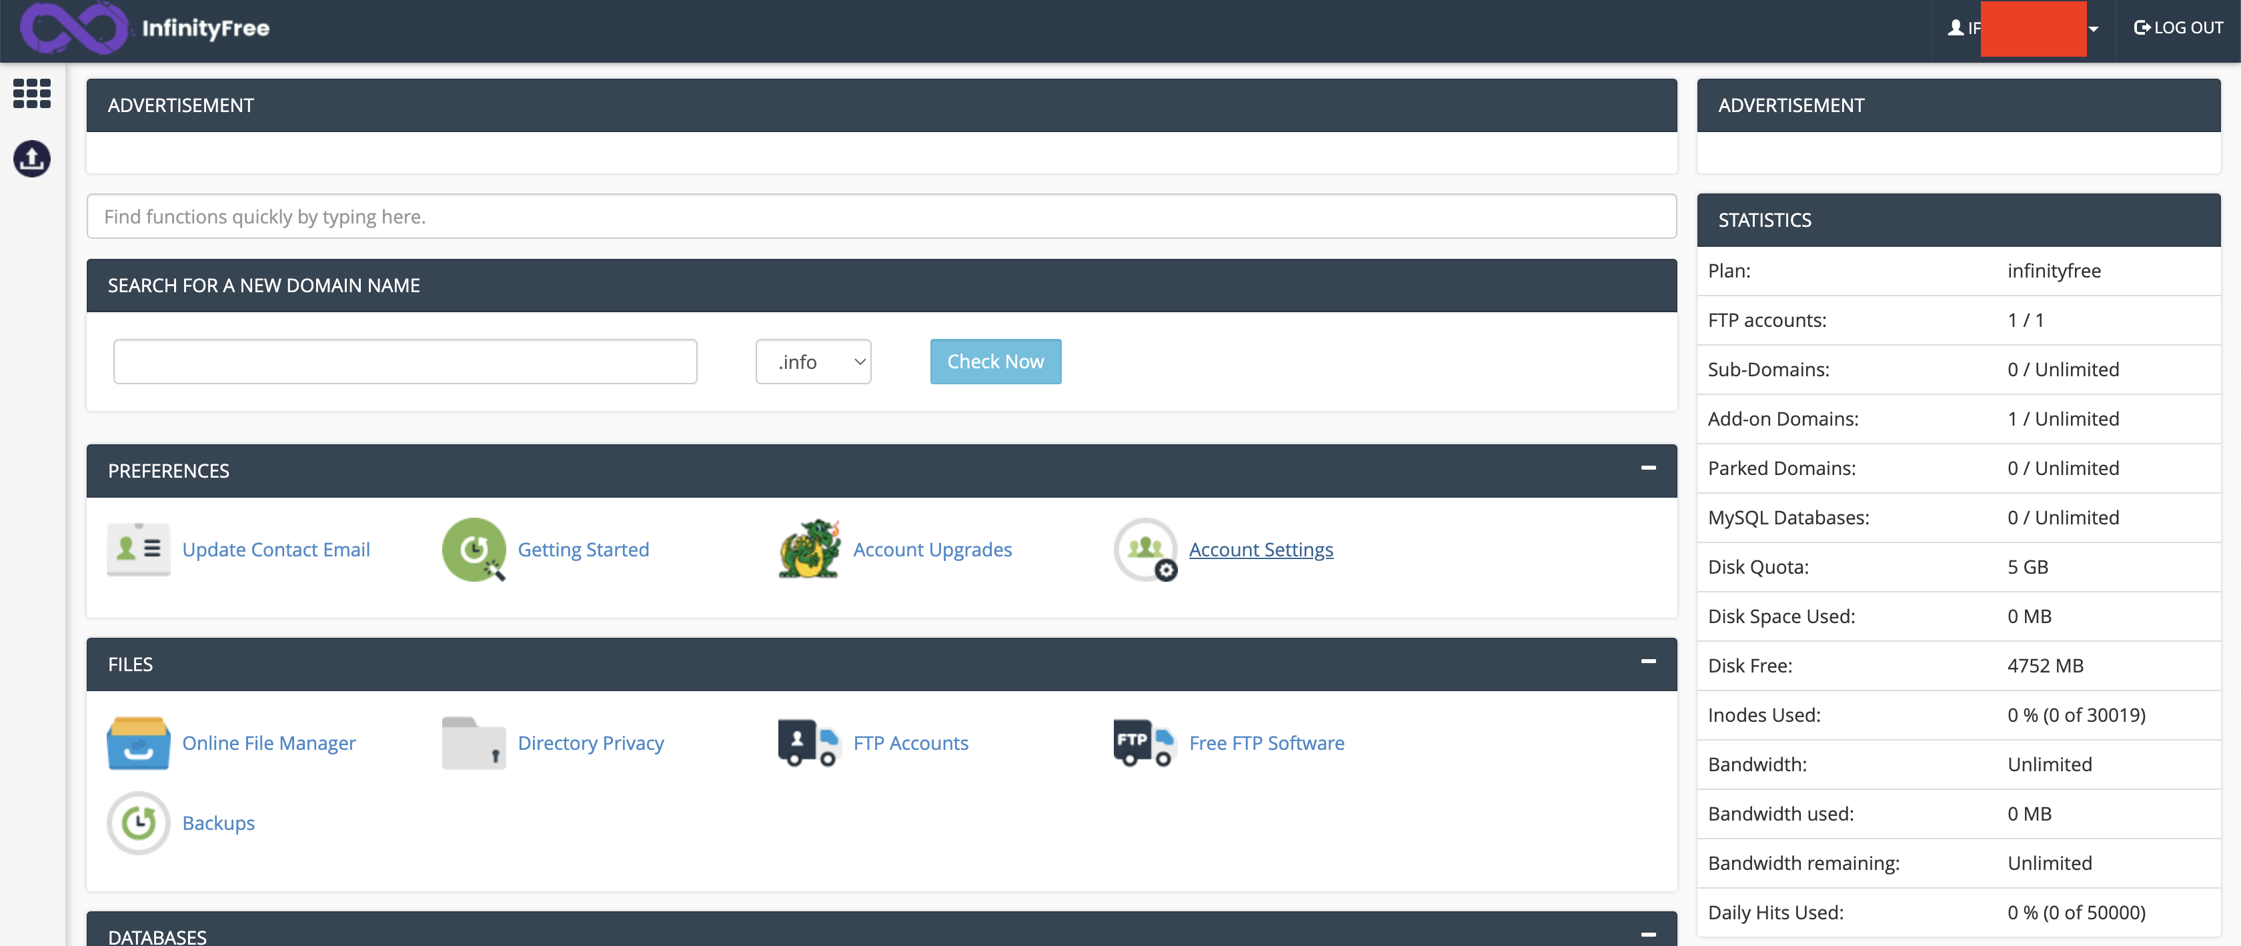Click the upload icon in left sidebar
Screen dimensions: 2241x946
(31, 159)
